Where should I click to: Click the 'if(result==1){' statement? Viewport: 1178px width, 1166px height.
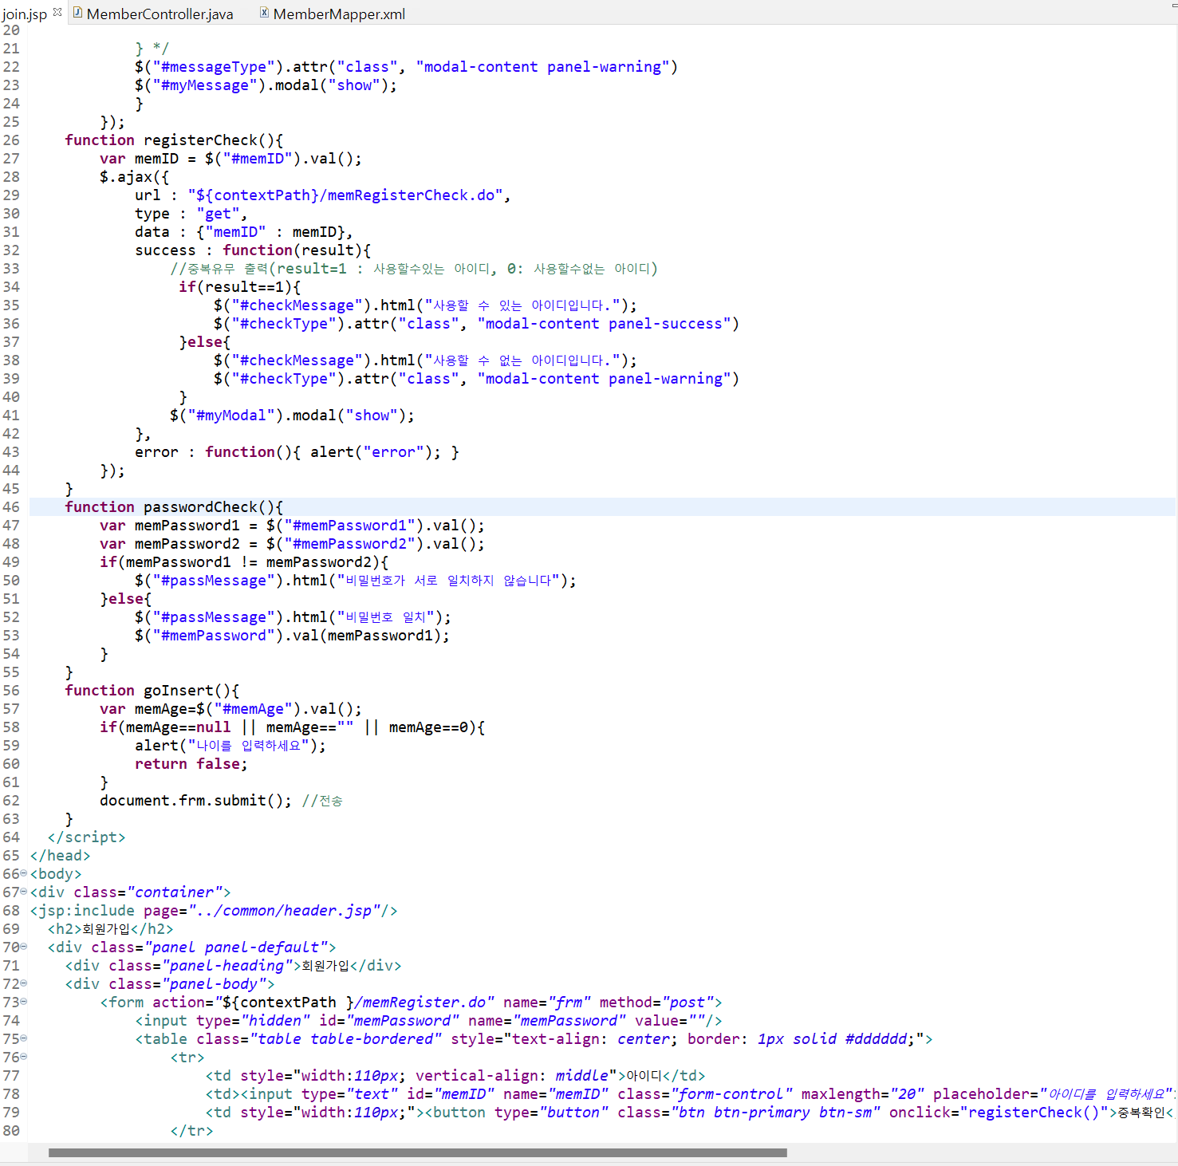pos(240,287)
